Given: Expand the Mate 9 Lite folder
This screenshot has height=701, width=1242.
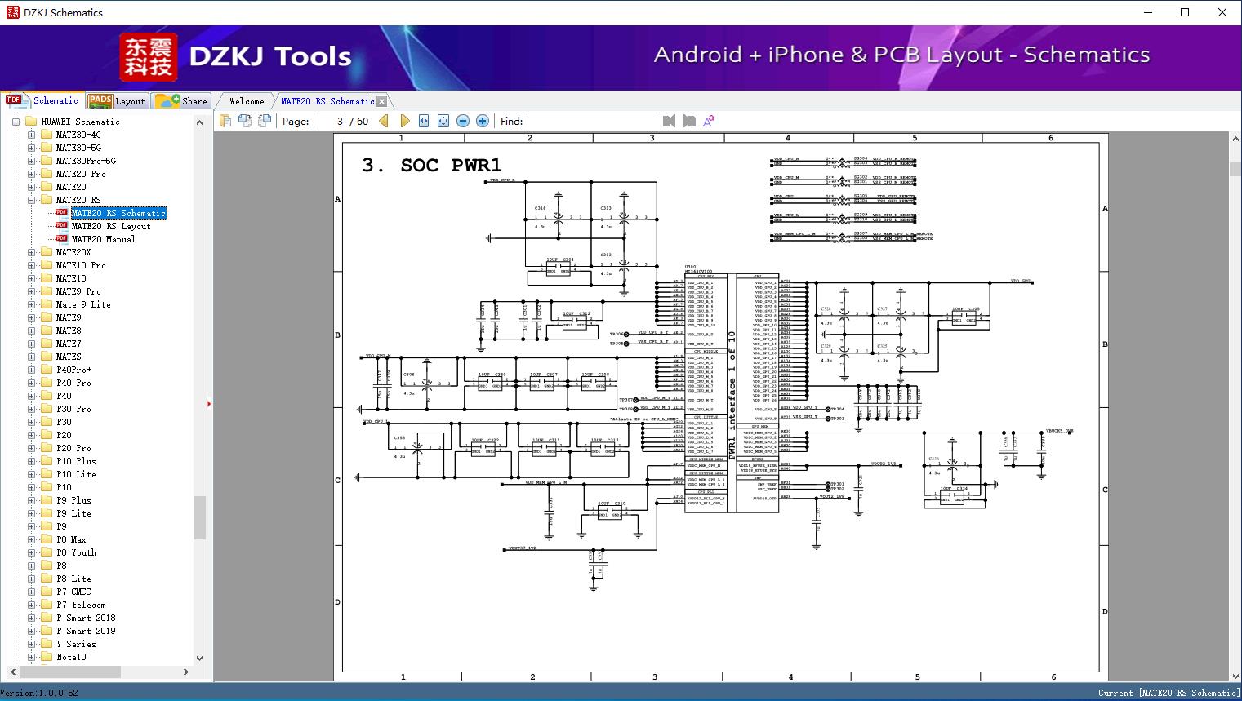Looking at the screenshot, I should (31, 304).
